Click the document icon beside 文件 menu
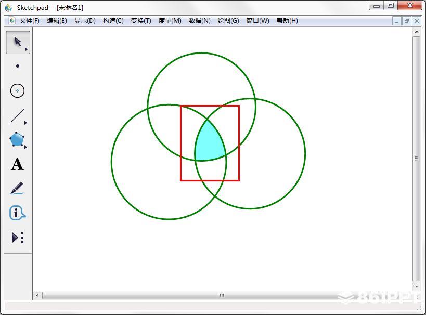The height and width of the screenshot is (315, 426). [x=12, y=21]
